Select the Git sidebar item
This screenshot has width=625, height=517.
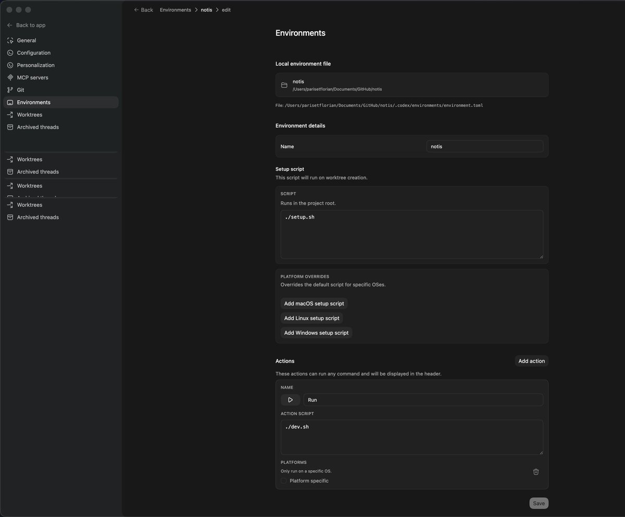coord(61,90)
